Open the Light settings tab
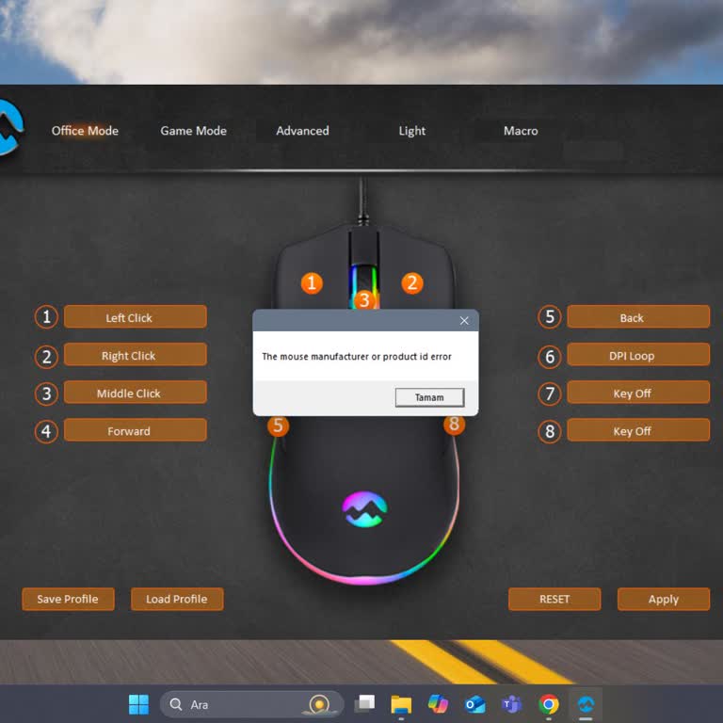 (411, 131)
